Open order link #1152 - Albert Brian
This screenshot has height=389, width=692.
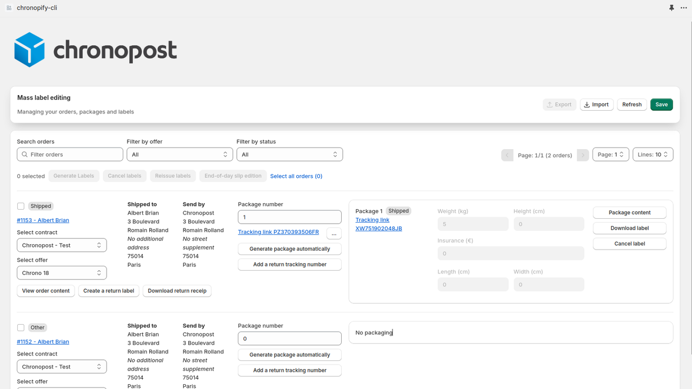pyautogui.click(x=43, y=342)
